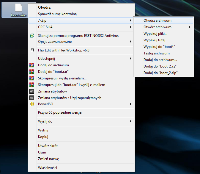The image size is (200, 174).
Task: Choose 'Dodaj do "boot.rar"'
Action: pos(81,72)
